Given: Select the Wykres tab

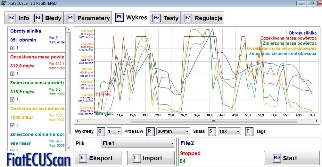Looking at the screenshot, I should (131, 17).
